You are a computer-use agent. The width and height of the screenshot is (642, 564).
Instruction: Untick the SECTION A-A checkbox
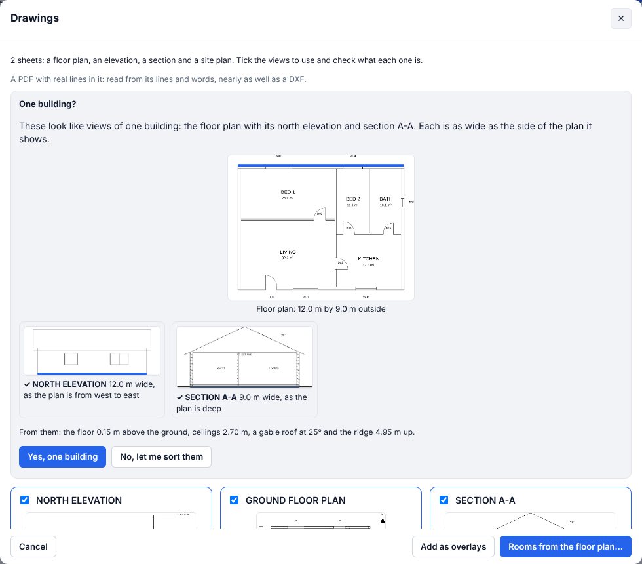(444, 500)
